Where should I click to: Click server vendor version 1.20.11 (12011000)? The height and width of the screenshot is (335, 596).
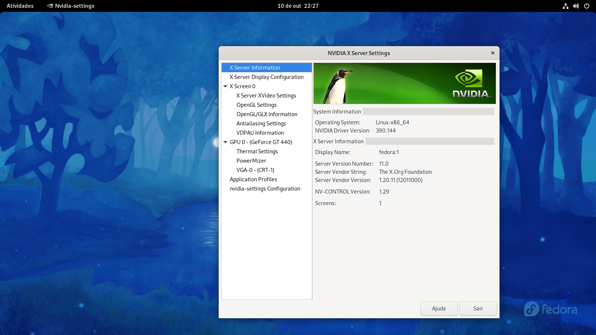[x=401, y=180]
